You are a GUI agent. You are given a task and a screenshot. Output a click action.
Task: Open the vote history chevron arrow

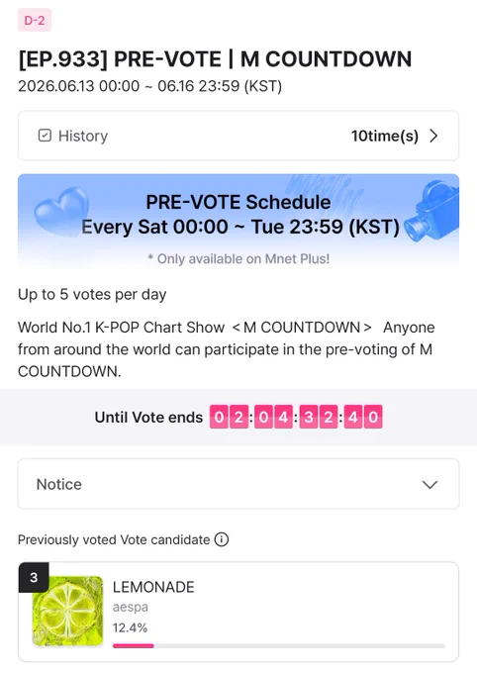(x=434, y=136)
